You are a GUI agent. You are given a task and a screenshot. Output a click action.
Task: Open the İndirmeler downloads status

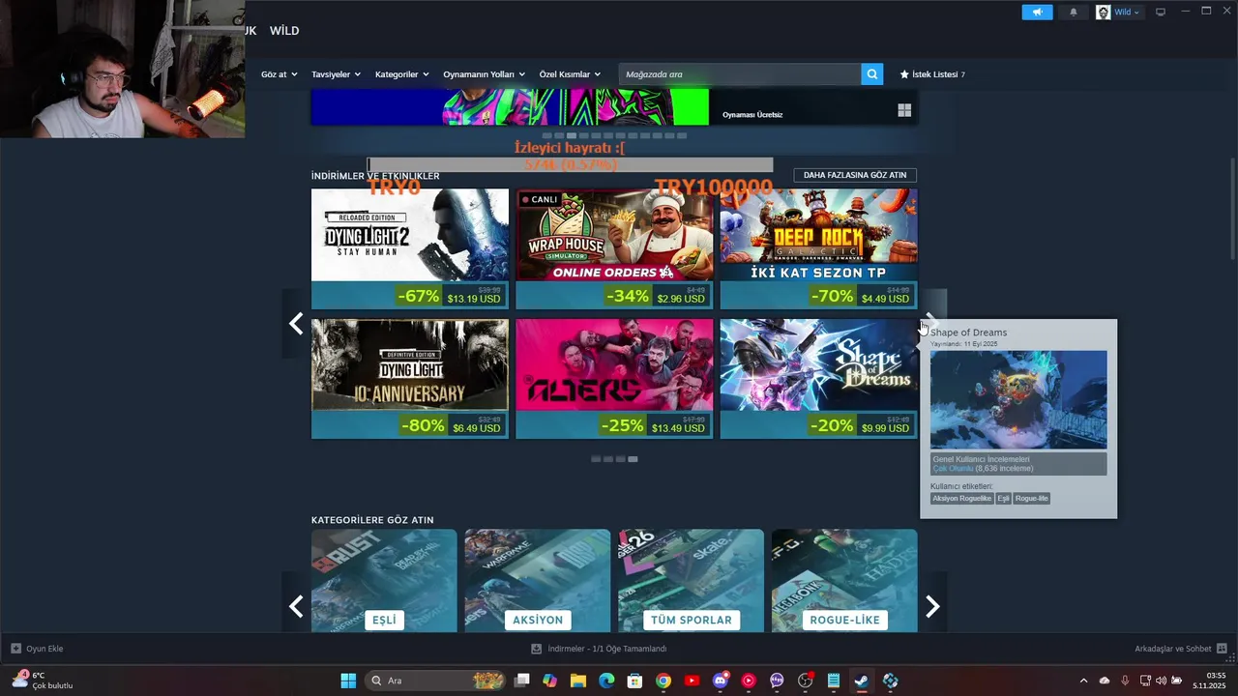click(x=599, y=649)
